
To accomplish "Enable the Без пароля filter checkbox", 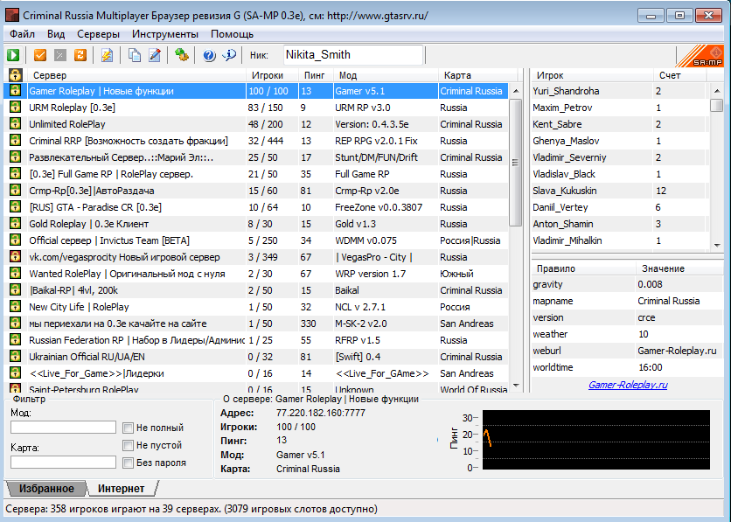I will (128, 463).
